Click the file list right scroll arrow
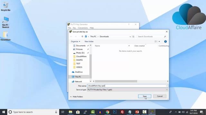 [x=168, y=81]
